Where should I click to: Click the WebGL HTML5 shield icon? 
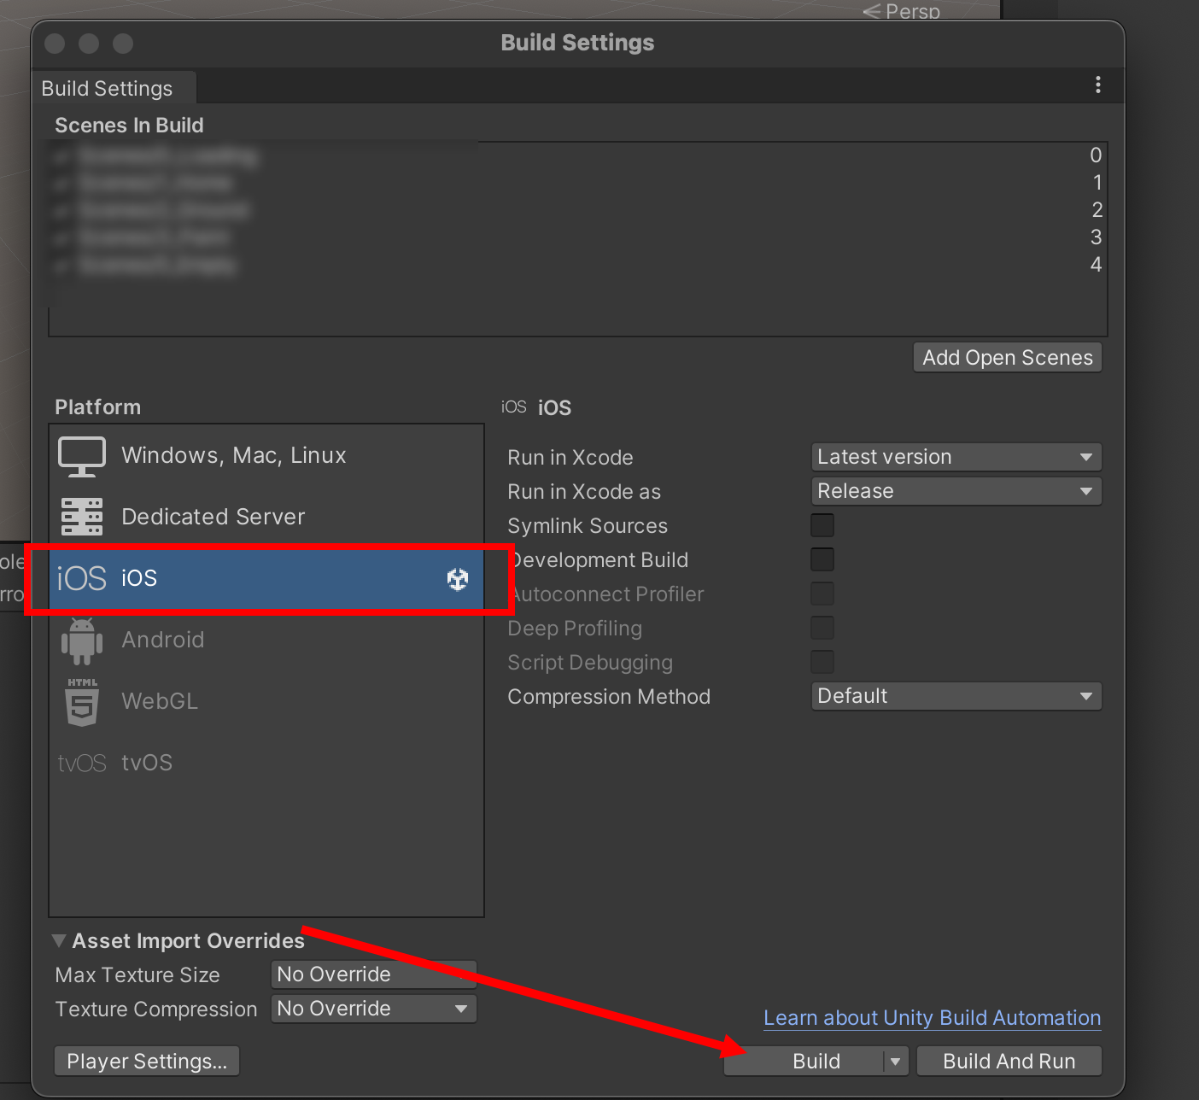tap(82, 702)
